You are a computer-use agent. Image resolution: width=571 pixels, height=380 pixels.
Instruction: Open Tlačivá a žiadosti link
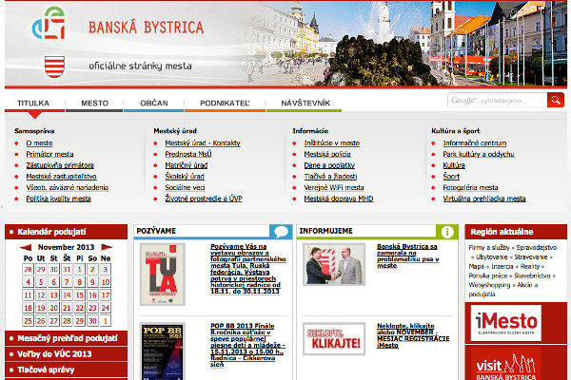330,177
